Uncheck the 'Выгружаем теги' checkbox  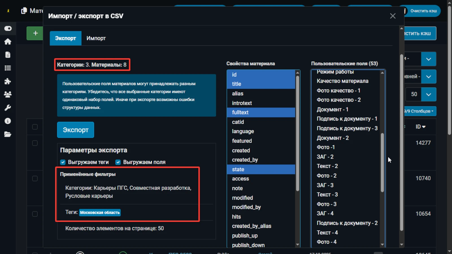click(63, 162)
